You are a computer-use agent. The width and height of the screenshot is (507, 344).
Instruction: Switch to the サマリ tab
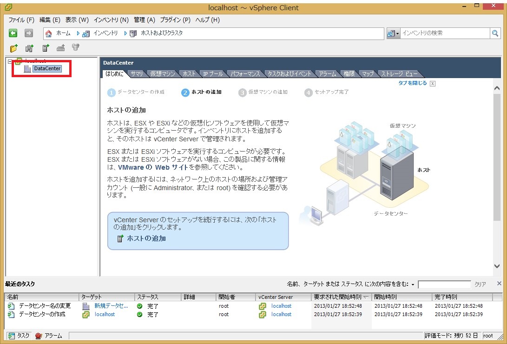[x=137, y=74]
